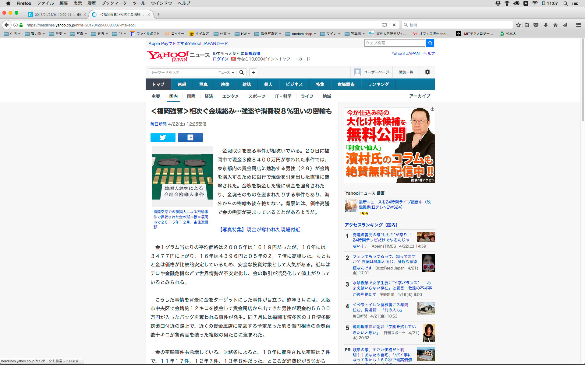This screenshot has height=365, width=585.
Task: Click the blue web search magnifier button
Action: click(x=430, y=43)
